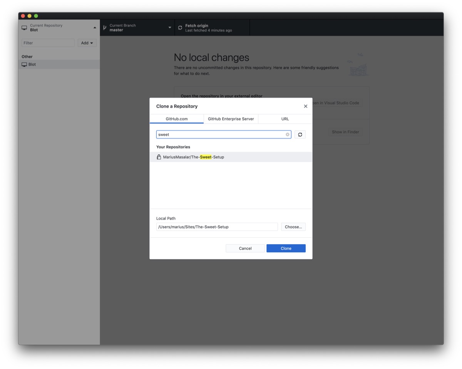The height and width of the screenshot is (369, 462).
Task: Switch to the GitHub Enterprise Server tab
Action: (231, 119)
